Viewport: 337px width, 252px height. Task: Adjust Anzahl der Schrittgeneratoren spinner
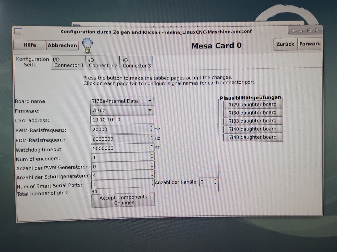pyautogui.click(x=152, y=174)
